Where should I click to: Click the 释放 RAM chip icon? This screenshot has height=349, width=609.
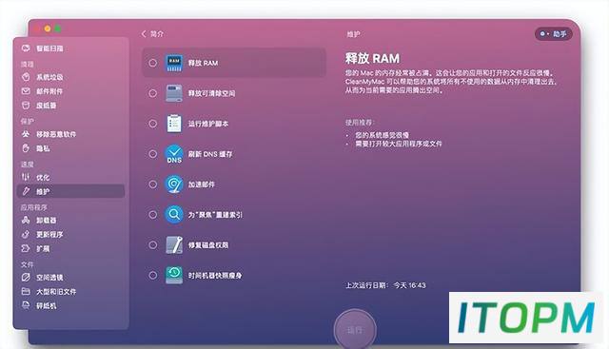pyautogui.click(x=174, y=63)
